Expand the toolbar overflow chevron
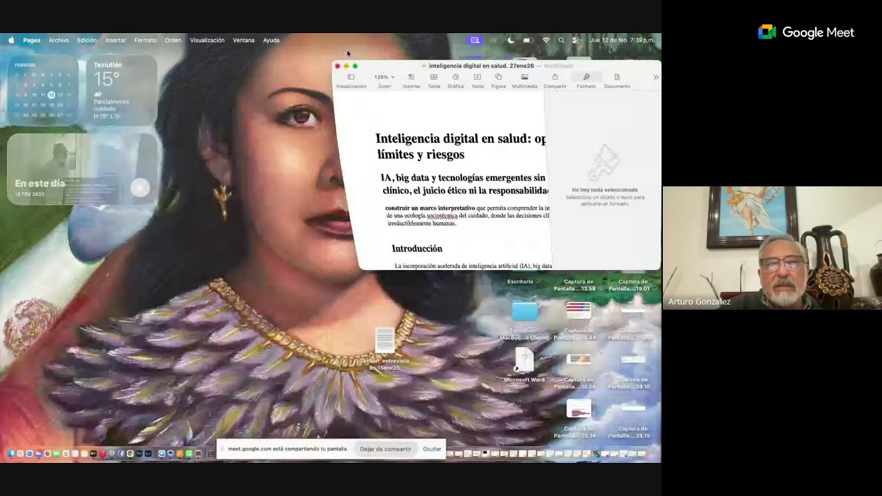The width and height of the screenshot is (882, 496). click(655, 77)
